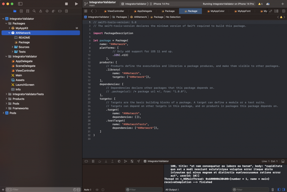This screenshot has width=287, height=192.
Task: Switch to the MyAppColor tab
Action: click(x=216, y=11)
